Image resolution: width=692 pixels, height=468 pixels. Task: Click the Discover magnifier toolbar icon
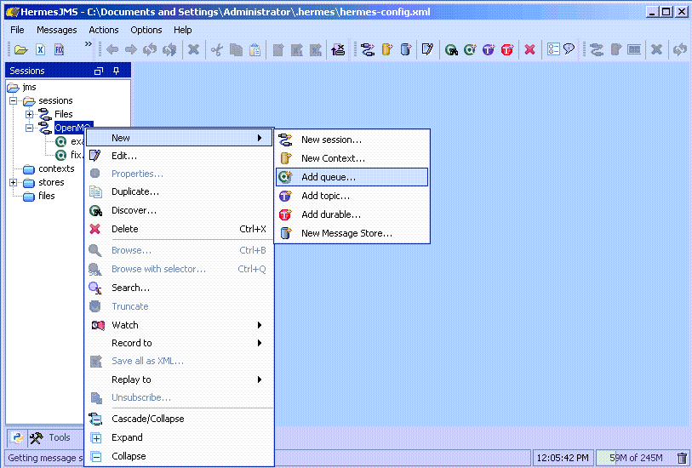pyautogui.click(x=451, y=50)
